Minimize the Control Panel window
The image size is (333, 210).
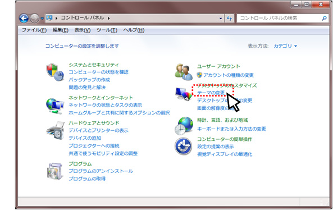tap(296, 4)
